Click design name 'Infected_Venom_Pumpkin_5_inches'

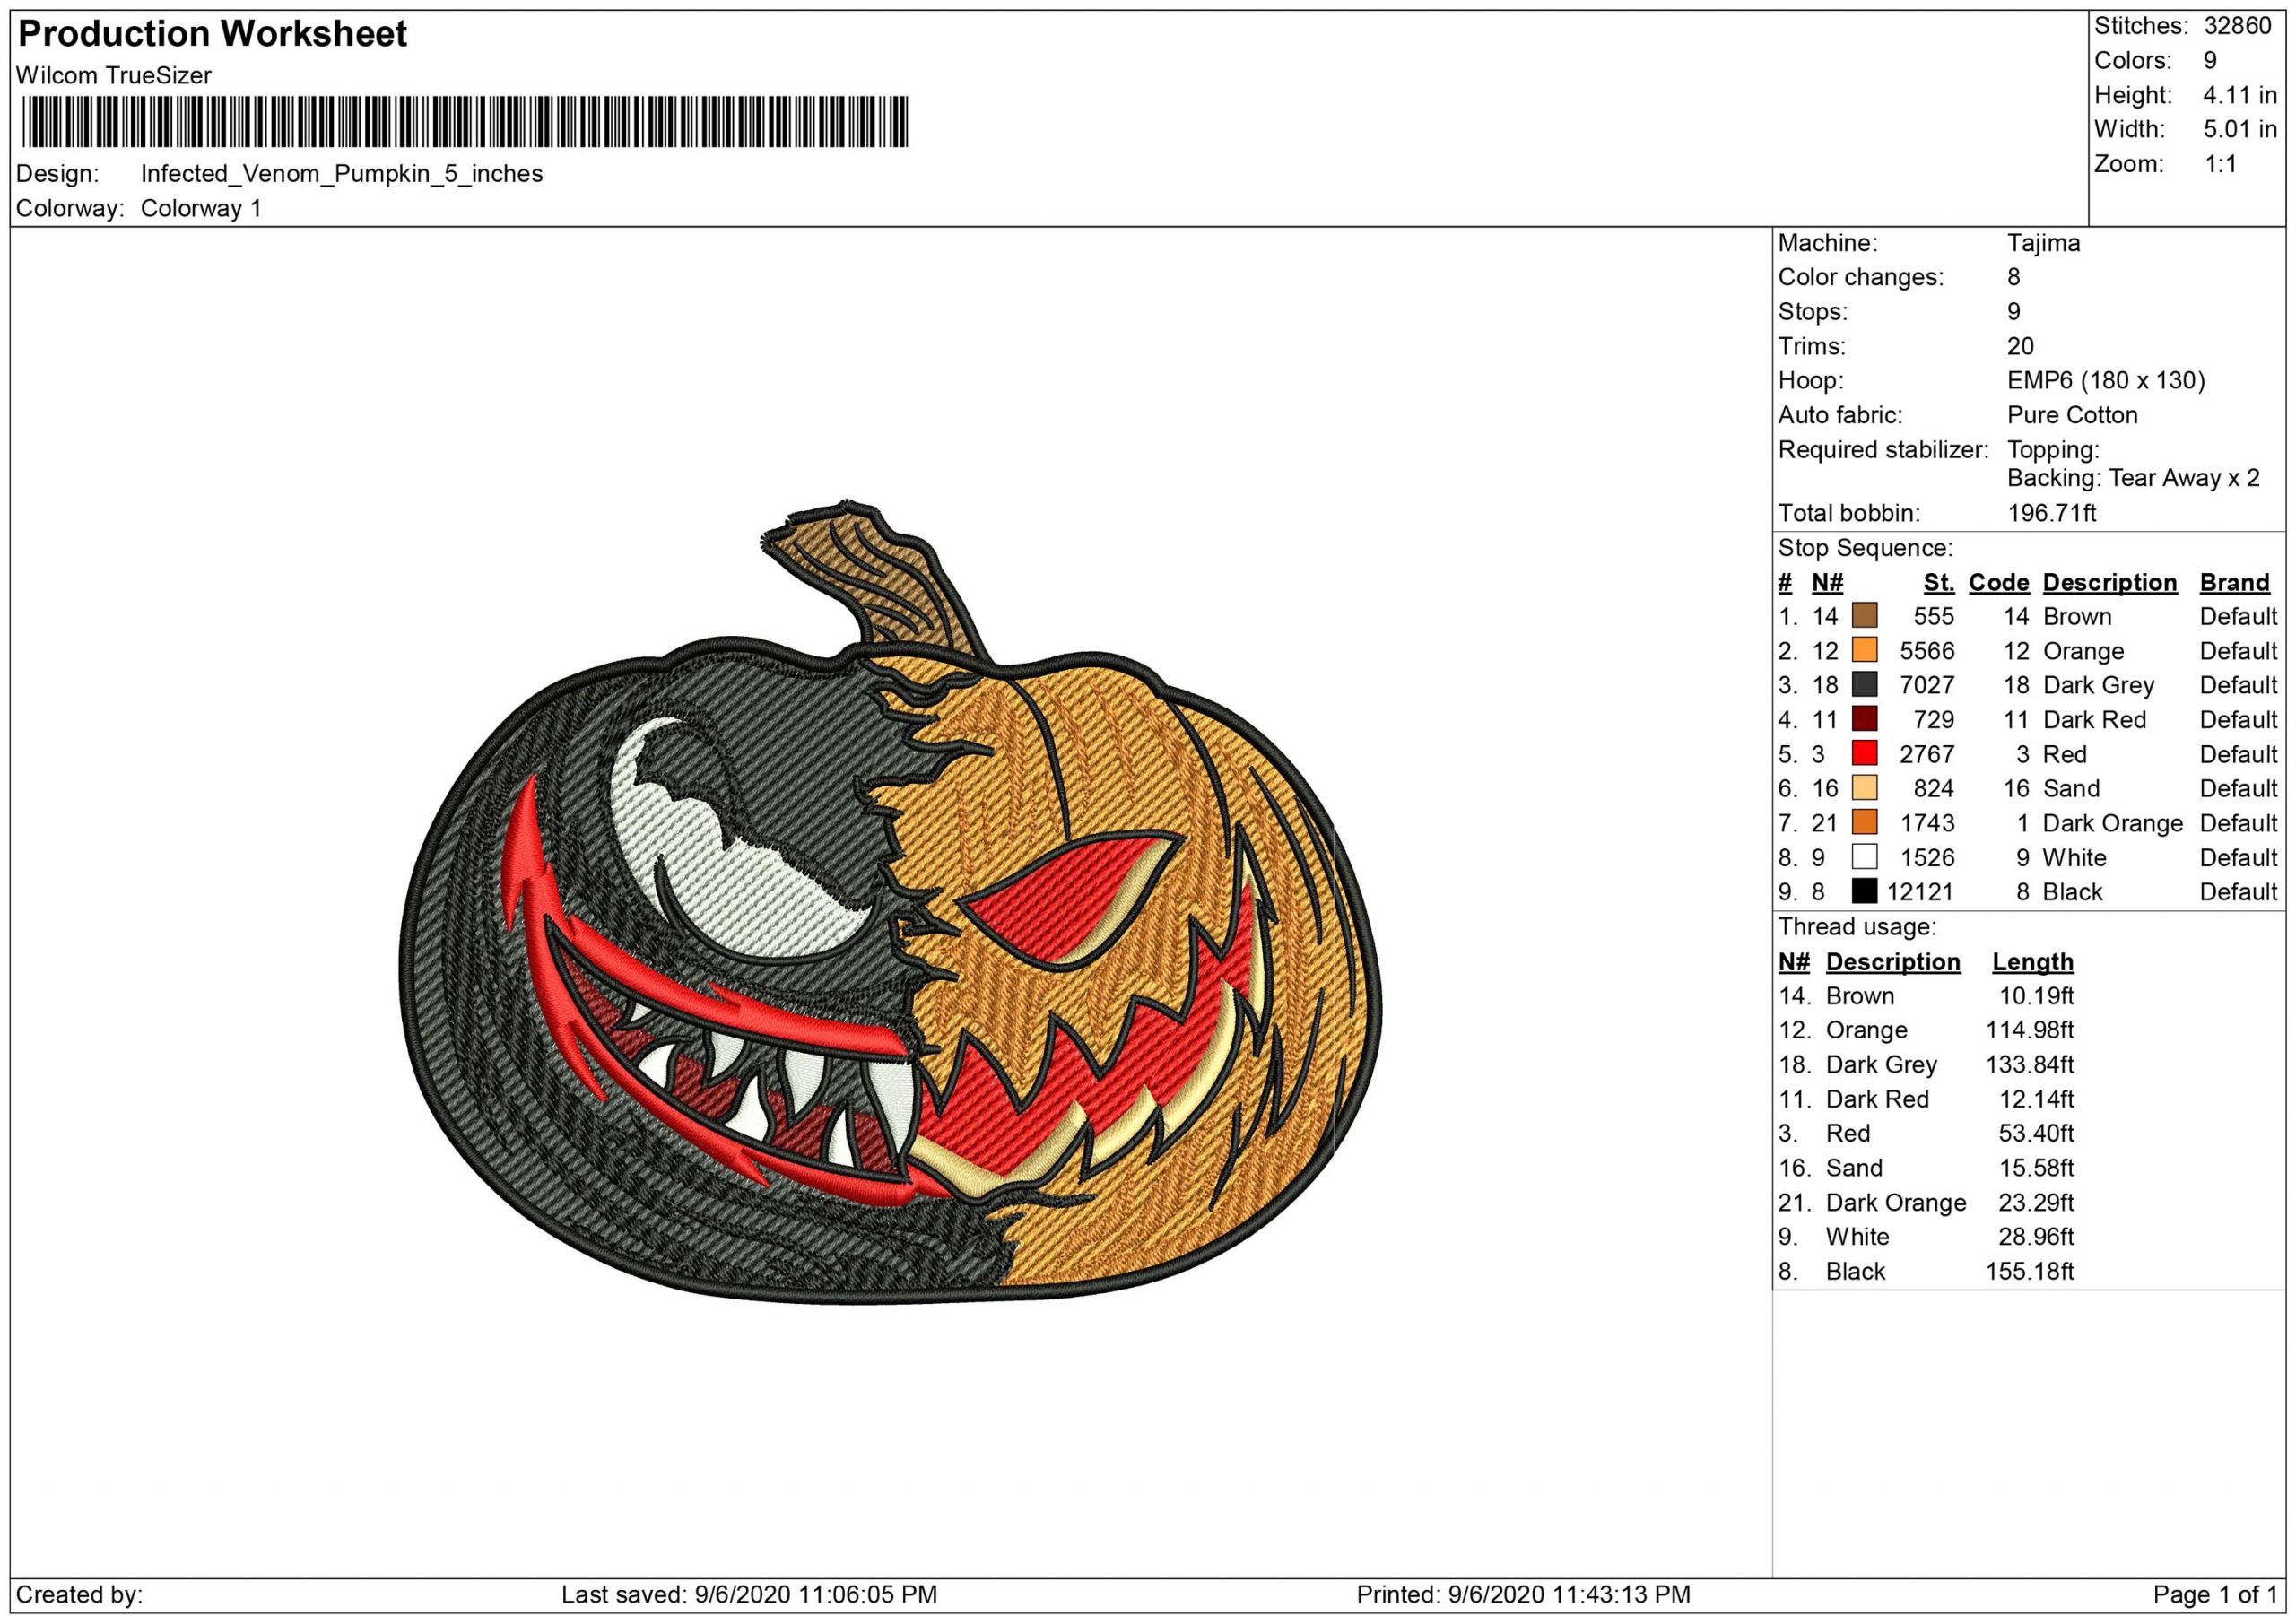(x=342, y=174)
